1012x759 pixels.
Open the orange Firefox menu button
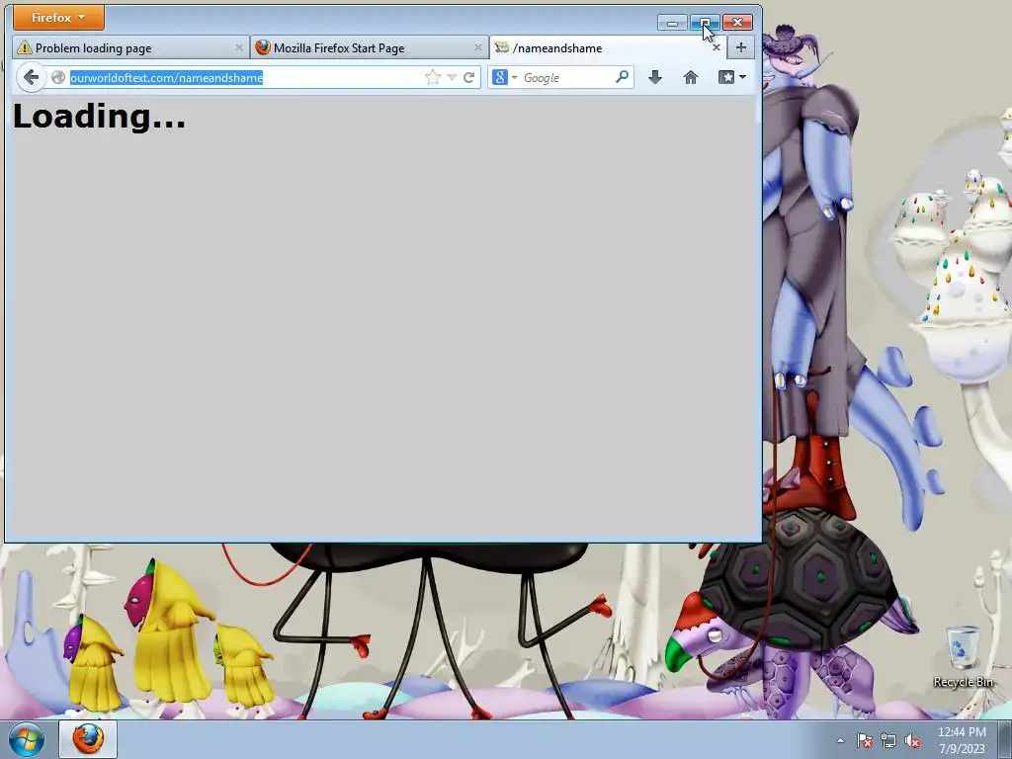click(58, 18)
